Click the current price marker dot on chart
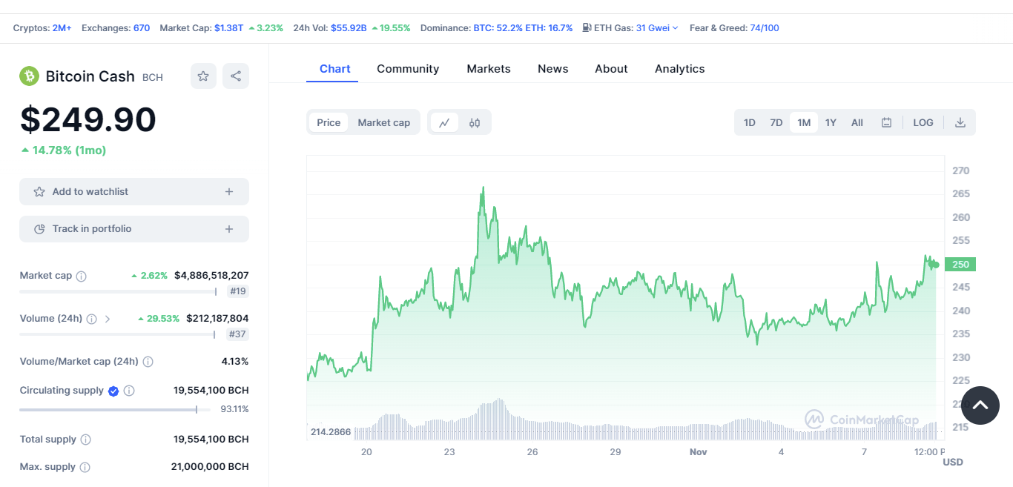1013x487 pixels. [x=936, y=265]
